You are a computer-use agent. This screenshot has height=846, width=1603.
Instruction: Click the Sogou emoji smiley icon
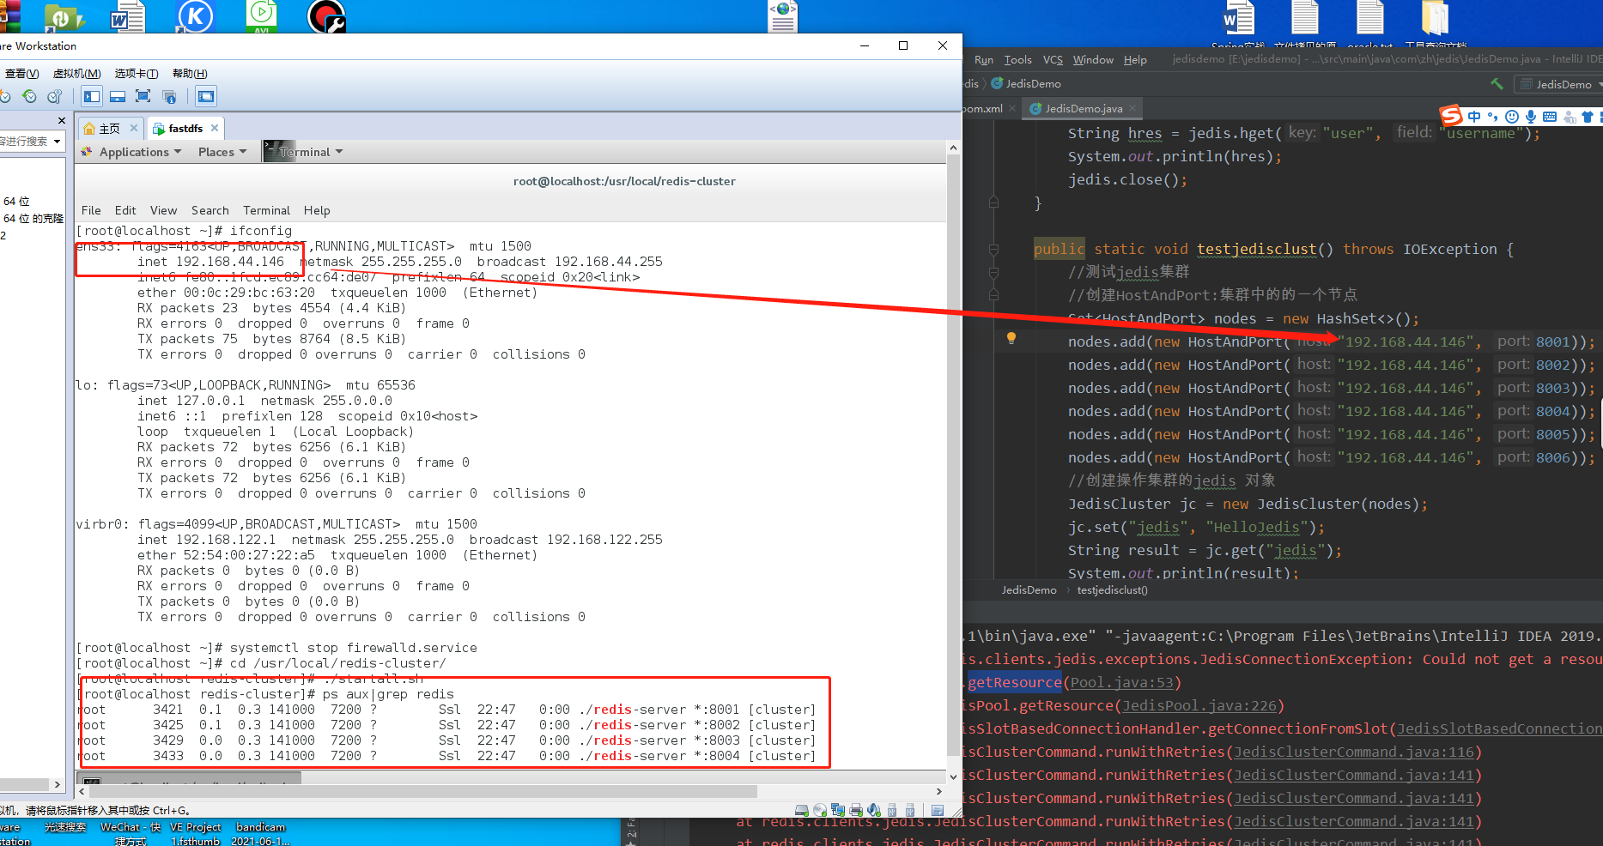tap(1512, 117)
